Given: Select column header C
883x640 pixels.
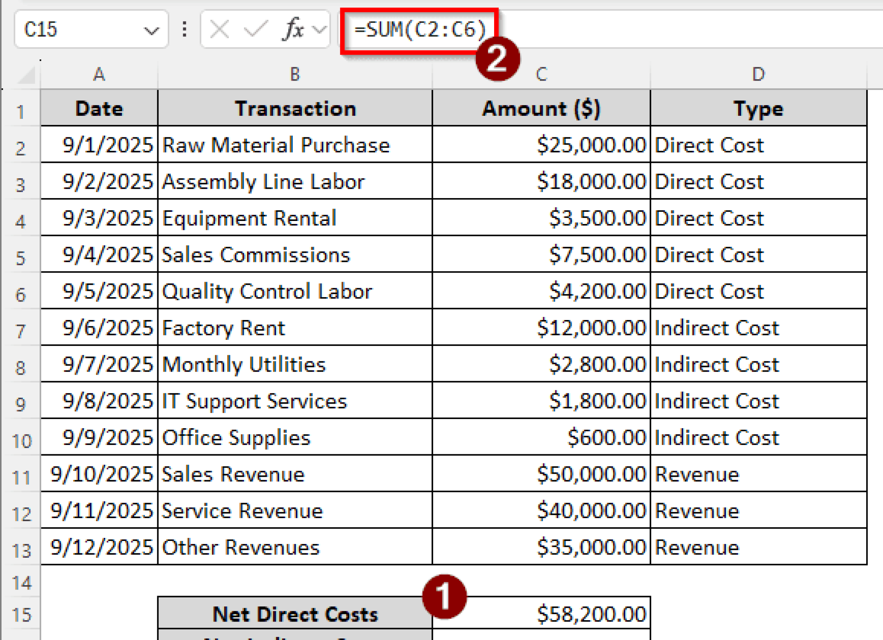Looking at the screenshot, I should point(540,74).
